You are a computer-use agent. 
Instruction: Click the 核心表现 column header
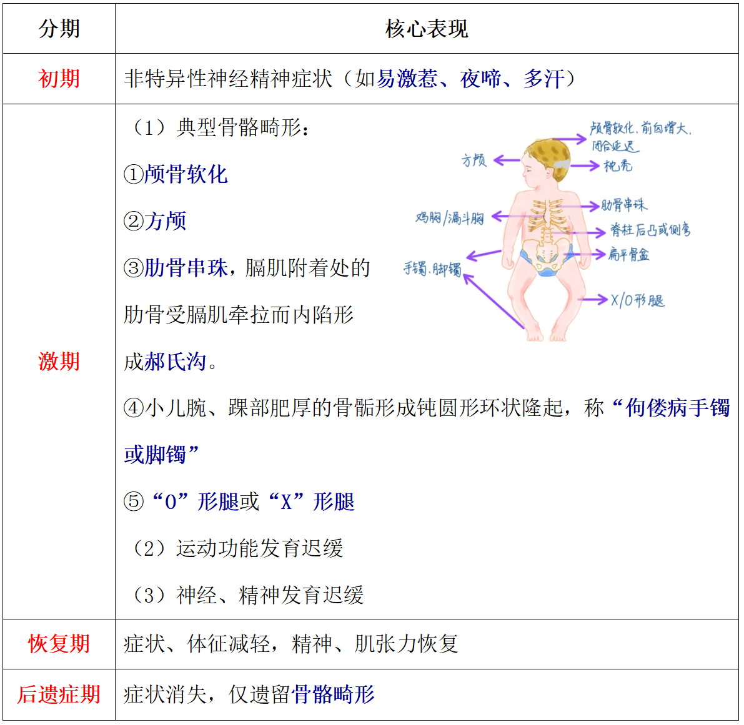tap(427, 29)
